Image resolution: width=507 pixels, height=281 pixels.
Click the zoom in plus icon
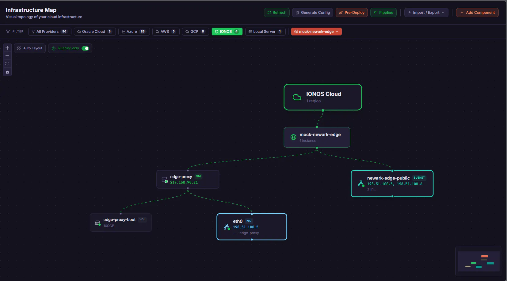[x=7, y=48]
